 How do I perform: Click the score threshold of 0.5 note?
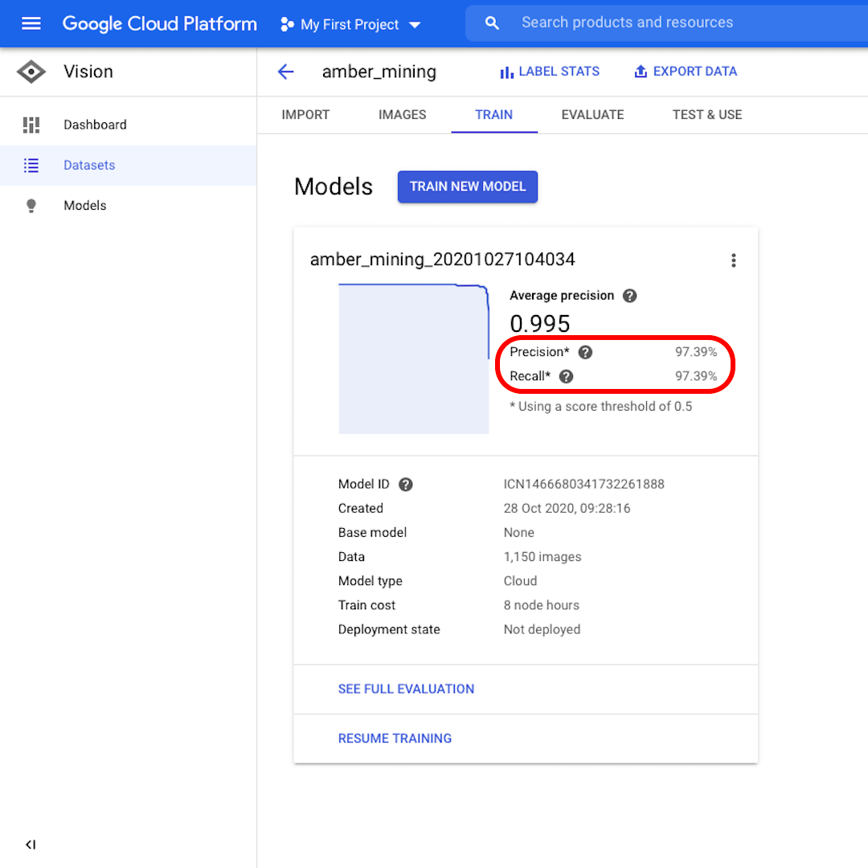(x=600, y=407)
